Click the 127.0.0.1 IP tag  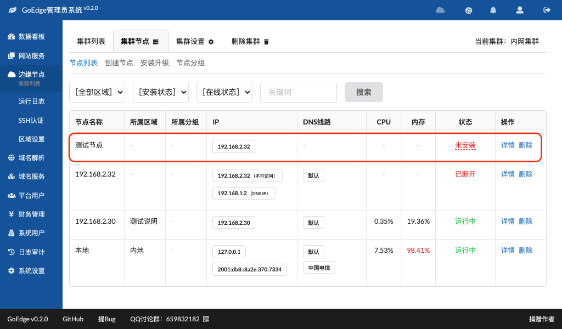[x=229, y=252]
